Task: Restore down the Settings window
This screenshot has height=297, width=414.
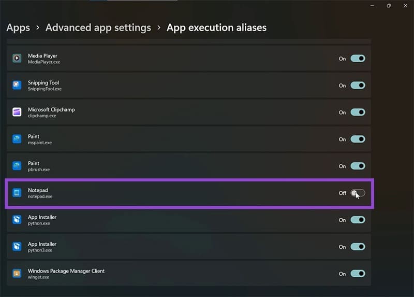Action: point(389,6)
